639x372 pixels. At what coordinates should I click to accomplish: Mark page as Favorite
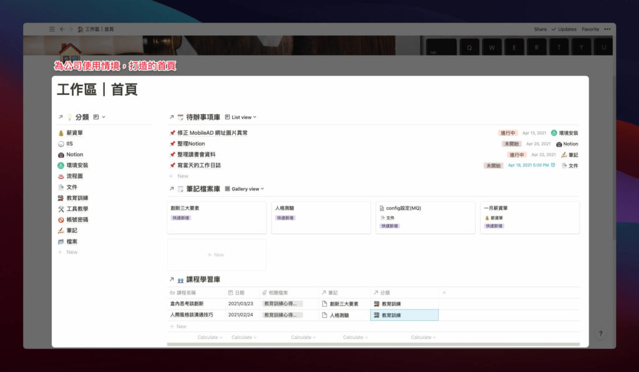590,29
